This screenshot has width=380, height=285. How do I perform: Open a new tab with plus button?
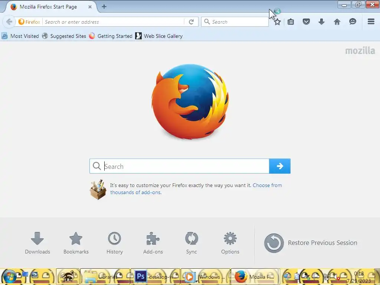coord(104,7)
